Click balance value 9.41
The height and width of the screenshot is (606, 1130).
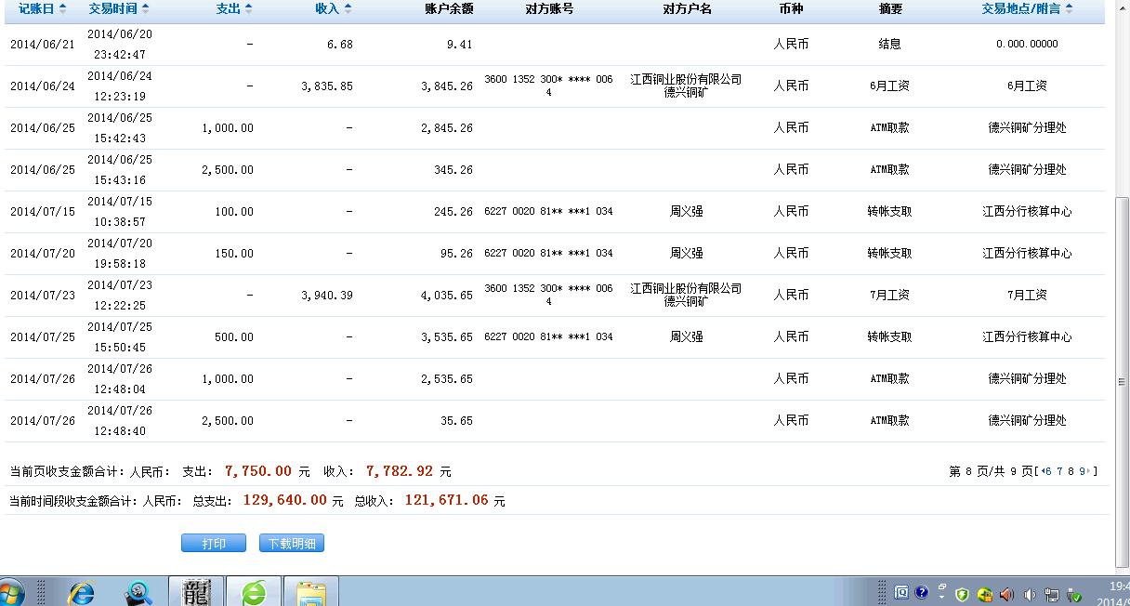point(459,45)
